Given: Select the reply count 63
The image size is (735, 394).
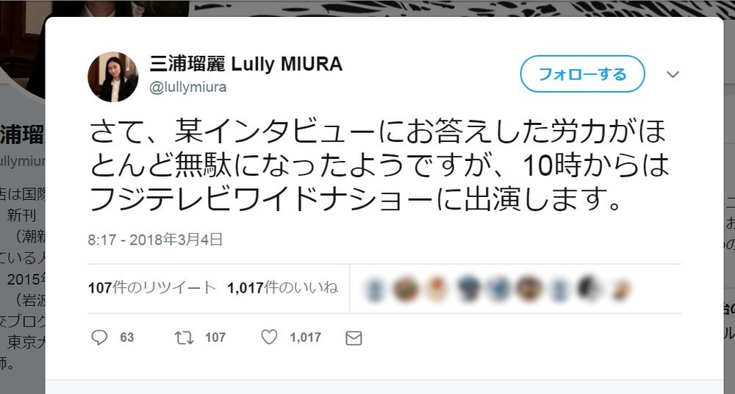Looking at the screenshot, I should tap(126, 337).
